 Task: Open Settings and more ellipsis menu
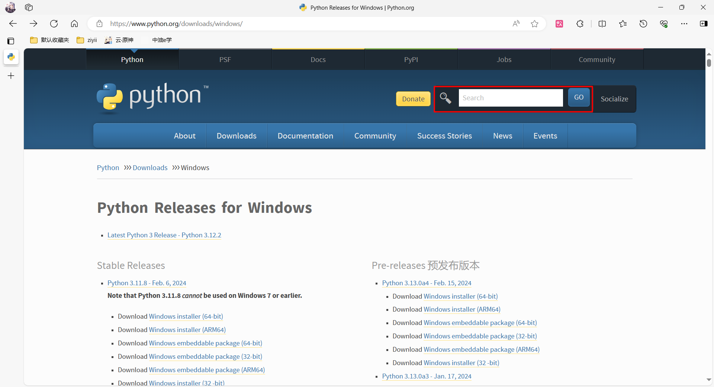click(684, 24)
